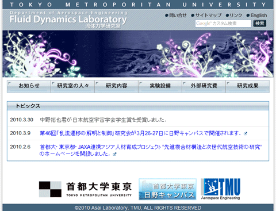The width and height of the screenshot is (276, 211).
Task: Focus the Google custom search field
Action: [x=223, y=24]
